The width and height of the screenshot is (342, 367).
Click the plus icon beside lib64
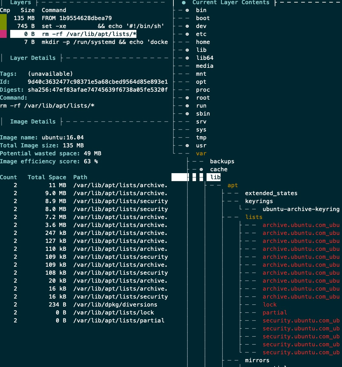tap(187, 58)
